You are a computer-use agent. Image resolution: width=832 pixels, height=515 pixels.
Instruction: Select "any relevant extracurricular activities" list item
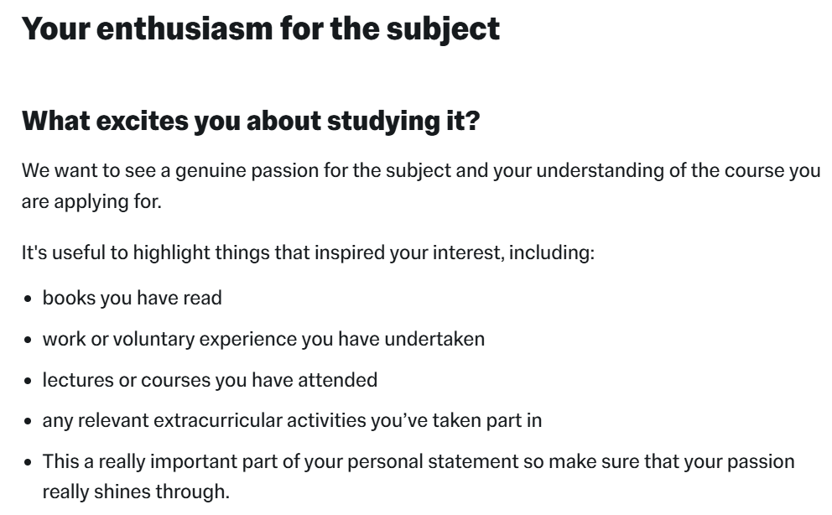pyautogui.click(x=293, y=420)
